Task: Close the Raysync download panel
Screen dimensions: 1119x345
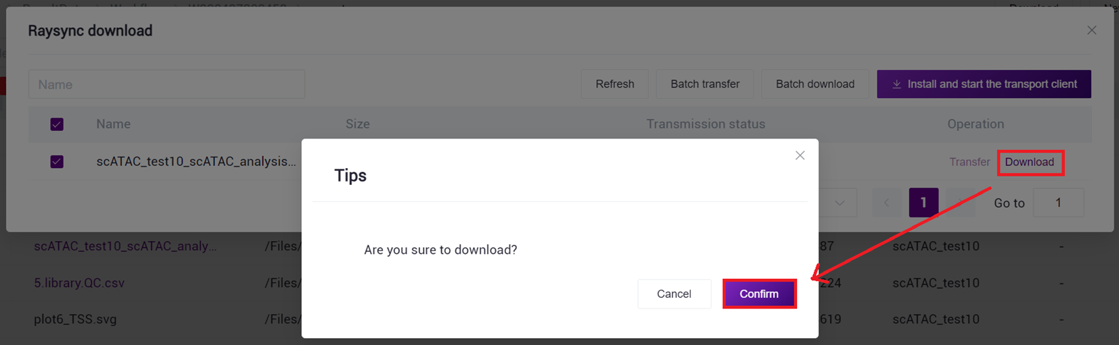Action: pos(1091,30)
